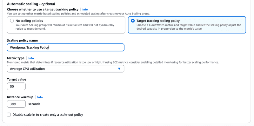Click the 'Instance warmup' label
This screenshot has width=254, height=126.
coord(20,97)
